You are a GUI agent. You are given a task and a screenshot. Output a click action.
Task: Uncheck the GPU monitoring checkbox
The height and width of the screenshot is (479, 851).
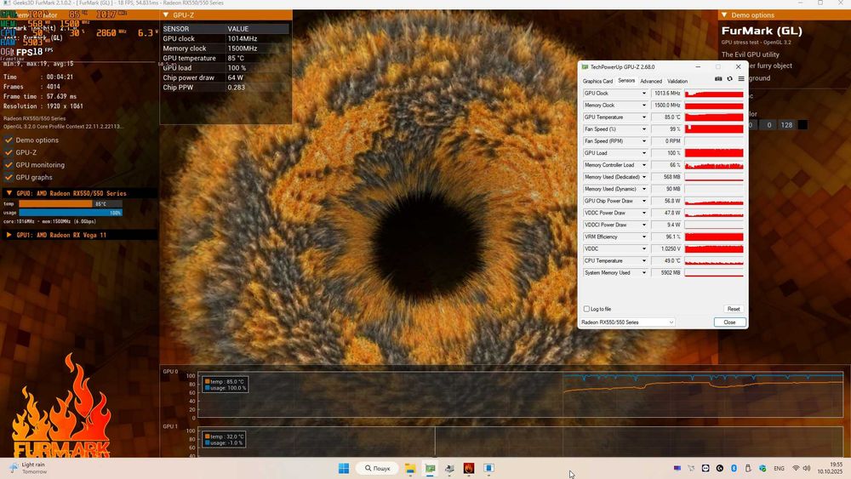[x=9, y=165]
